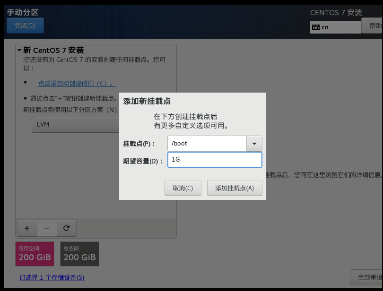This screenshot has width=383, height=291.
Task: Click the 手动分区 heading
Action: coord(23,12)
